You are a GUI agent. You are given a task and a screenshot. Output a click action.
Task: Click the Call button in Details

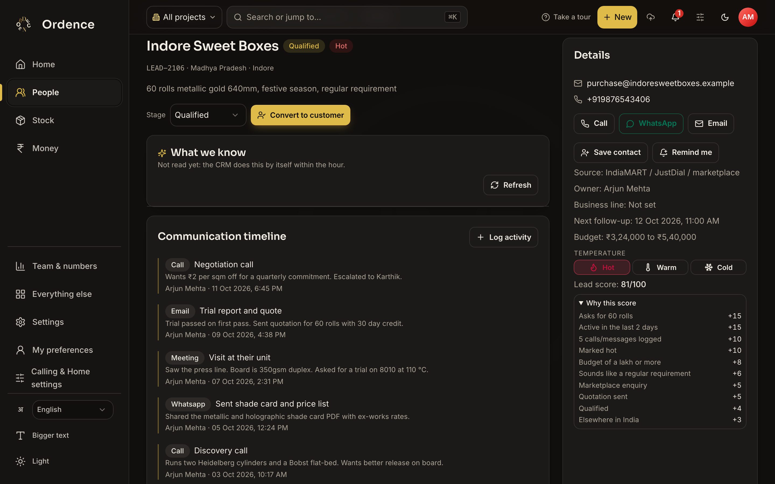pos(594,124)
